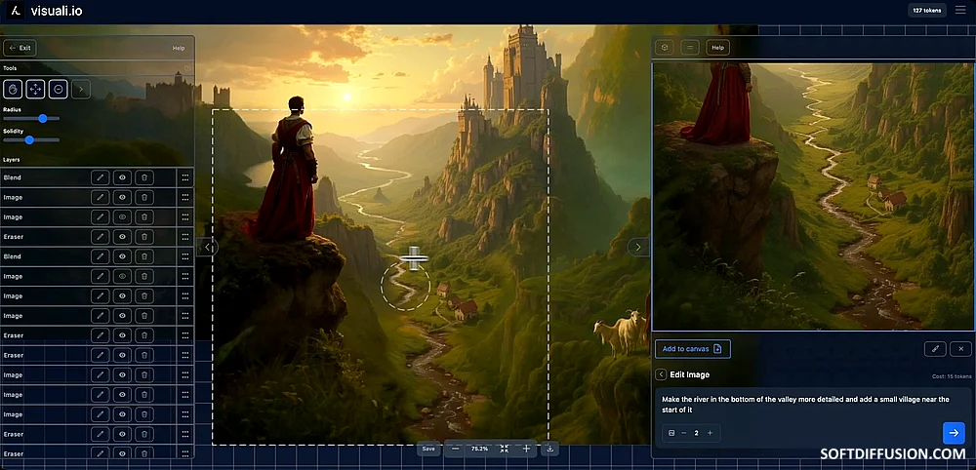
Task: Open the hamburger menu in the top bar
Action: click(959, 10)
